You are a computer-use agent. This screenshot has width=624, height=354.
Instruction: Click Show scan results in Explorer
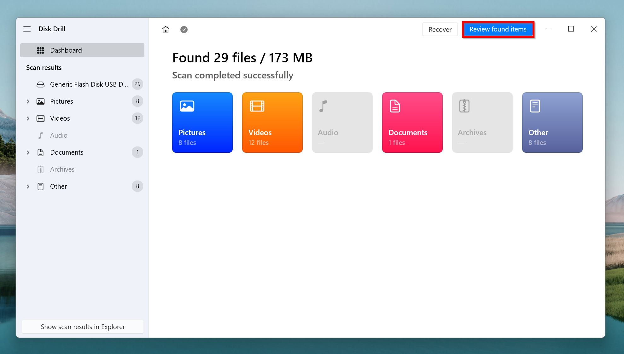pyautogui.click(x=83, y=327)
